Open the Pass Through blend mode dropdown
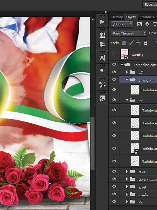Screen dimensions: 157x210 [129, 33]
